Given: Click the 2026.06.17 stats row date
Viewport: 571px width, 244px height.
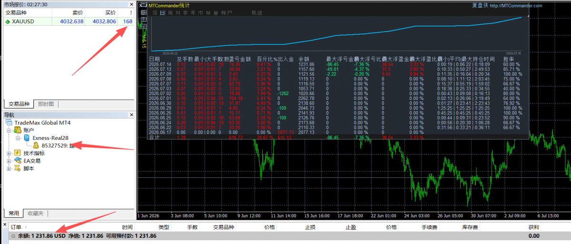Looking at the screenshot, I should coord(160,133).
